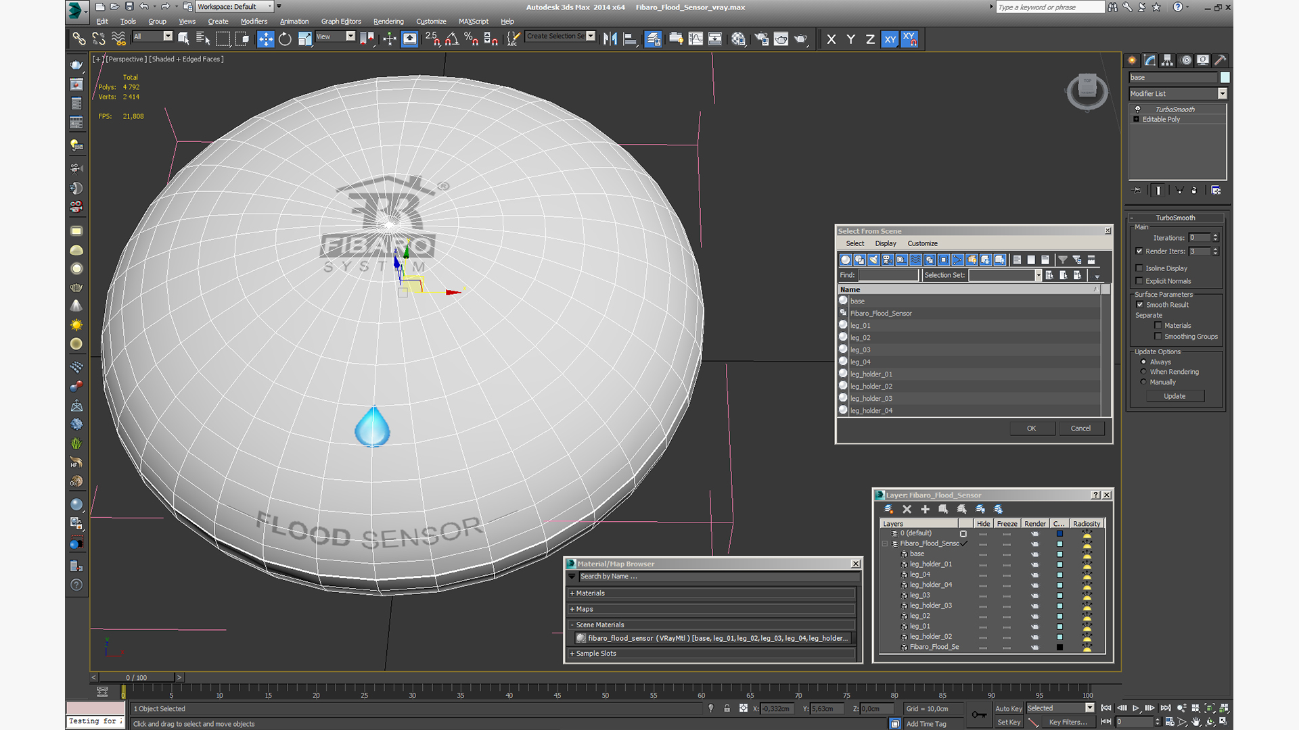1299x730 pixels.
Task: Click Cancel in Select From Scene dialog
Action: coord(1080,429)
